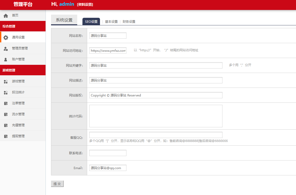Click the 网站名称 input field
Viewport: 296px width, 195px height.
pyautogui.click(x=108, y=36)
